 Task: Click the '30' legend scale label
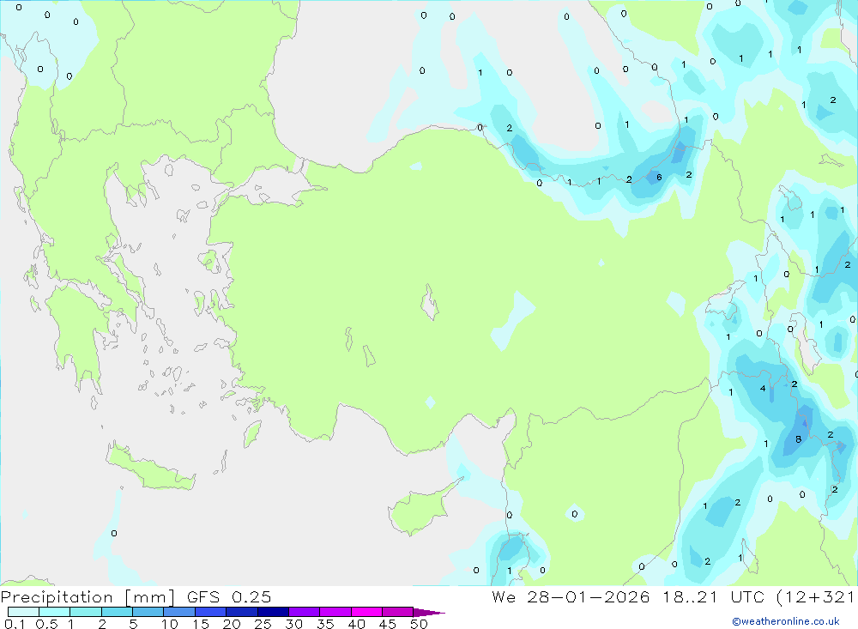click(x=294, y=624)
